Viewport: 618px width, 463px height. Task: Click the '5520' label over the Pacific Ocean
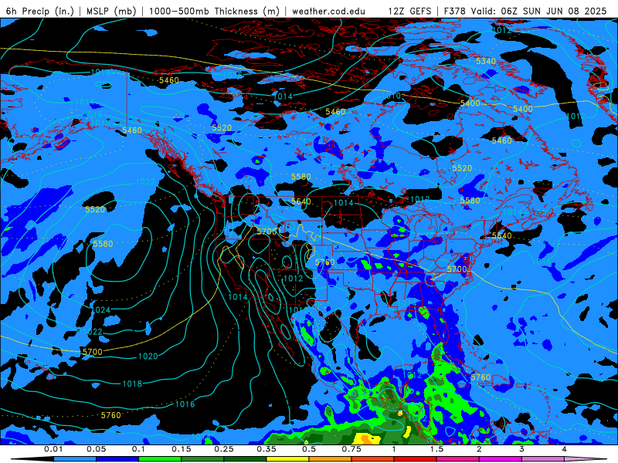point(95,209)
